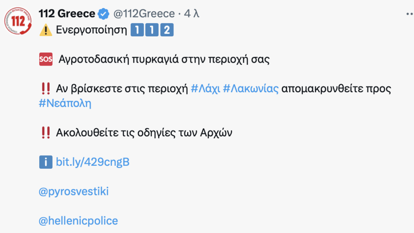Open the tweet's more options menu
Screen dimensions: 414x233
coord(409,14)
